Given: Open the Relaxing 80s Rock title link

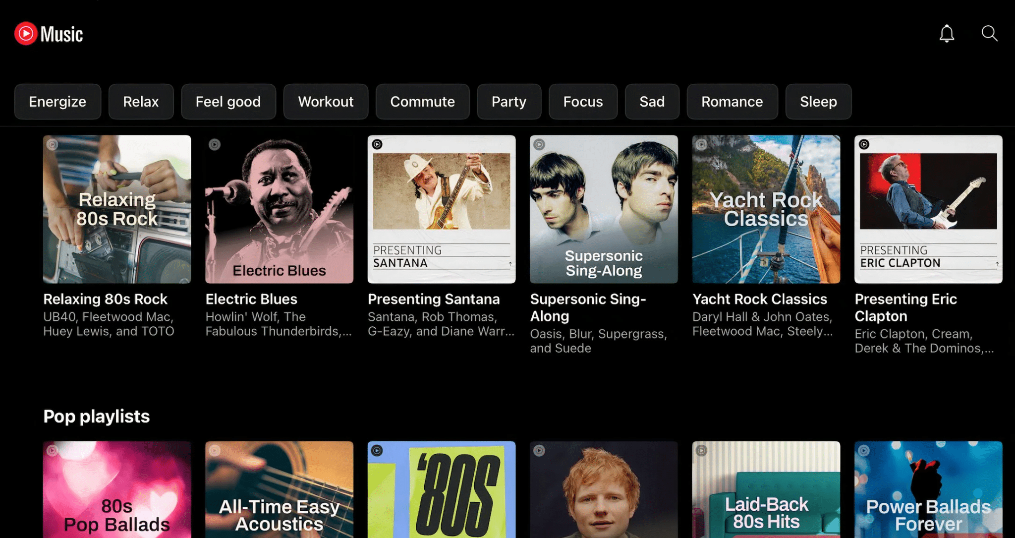Looking at the screenshot, I should (105, 299).
